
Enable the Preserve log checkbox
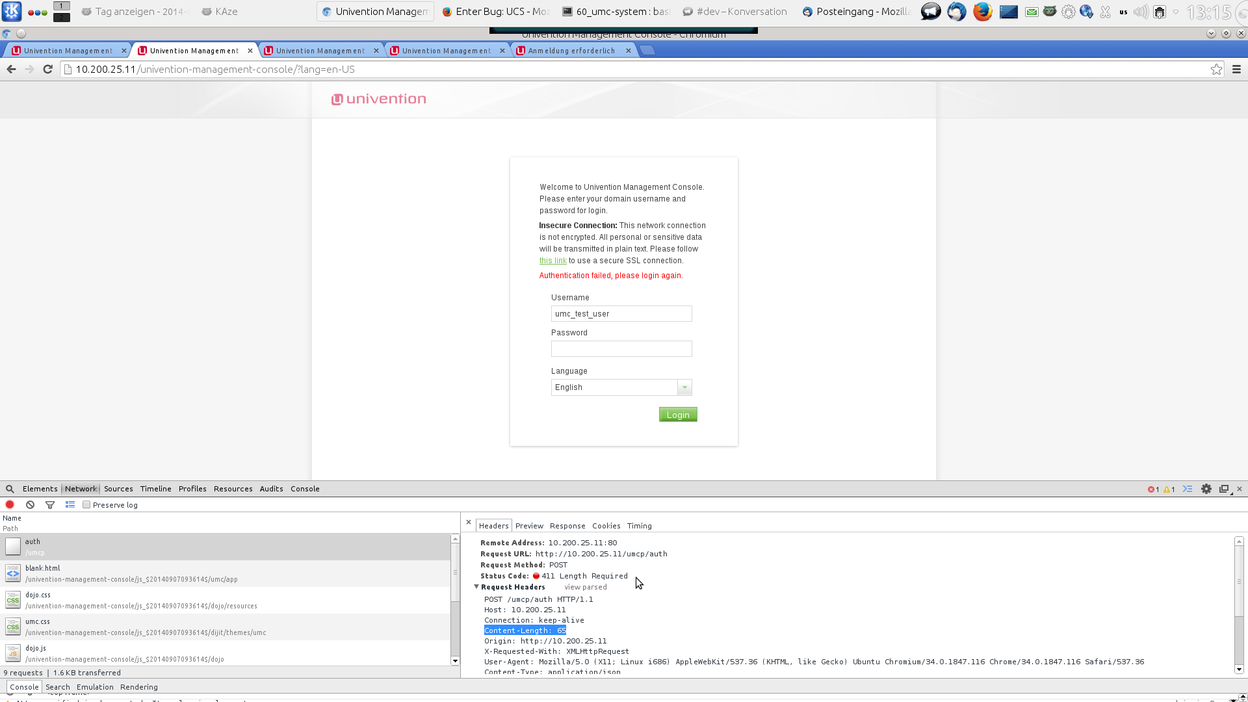click(86, 505)
